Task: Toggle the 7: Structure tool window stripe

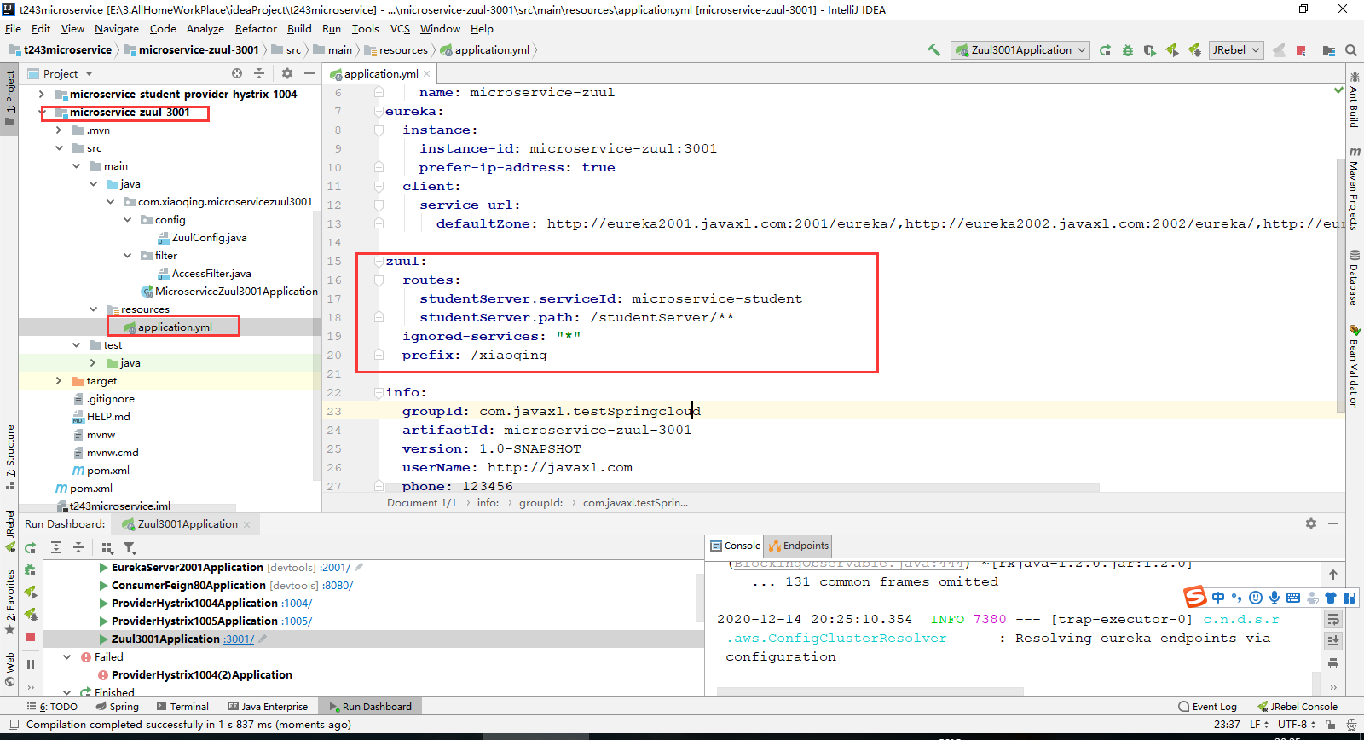Action: coord(9,456)
